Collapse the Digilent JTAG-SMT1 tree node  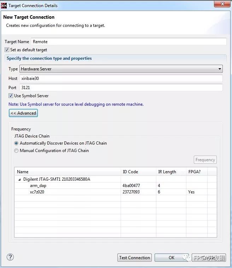click(x=19, y=179)
